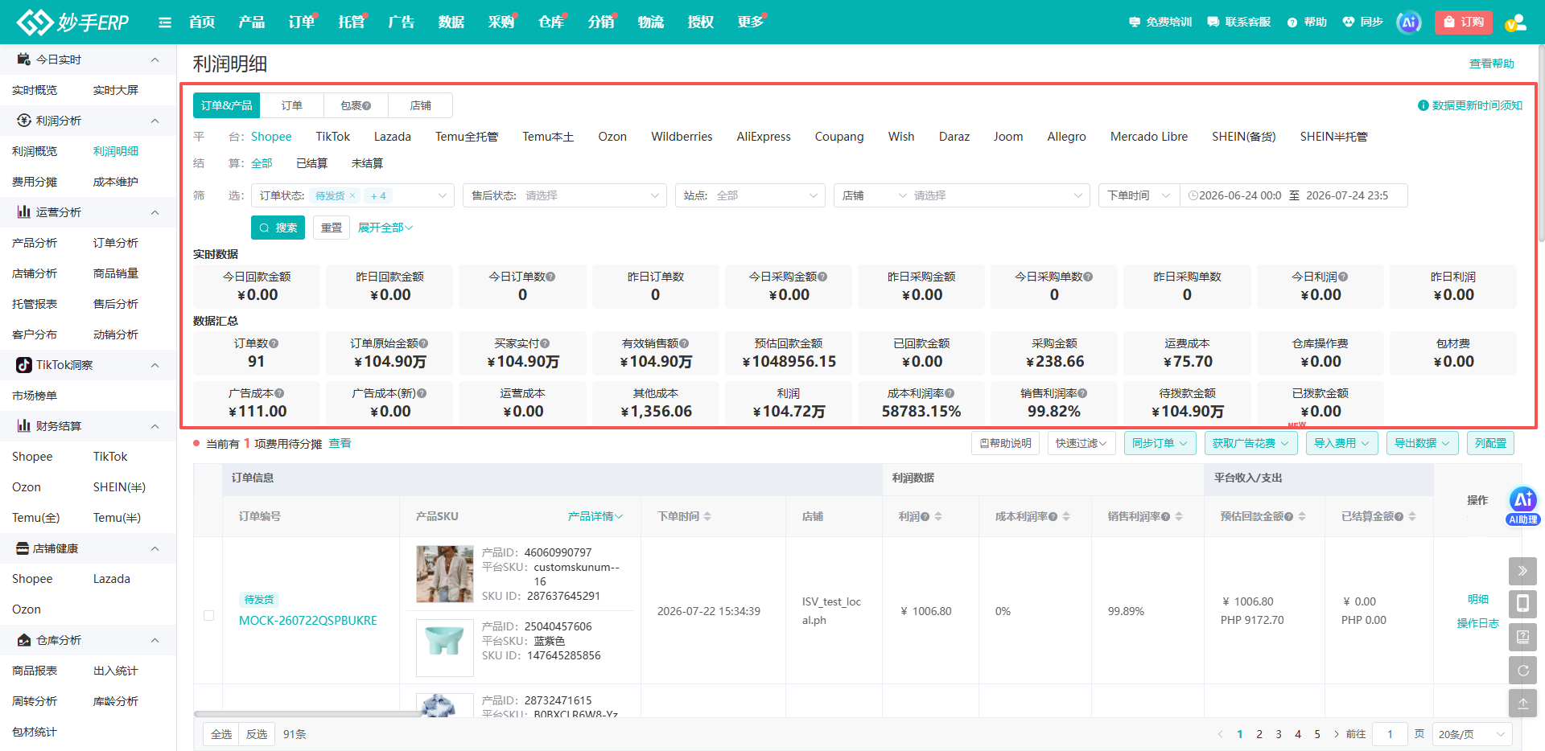
Task: Click the mobile phone floating icon
Action: pos(1522,604)
